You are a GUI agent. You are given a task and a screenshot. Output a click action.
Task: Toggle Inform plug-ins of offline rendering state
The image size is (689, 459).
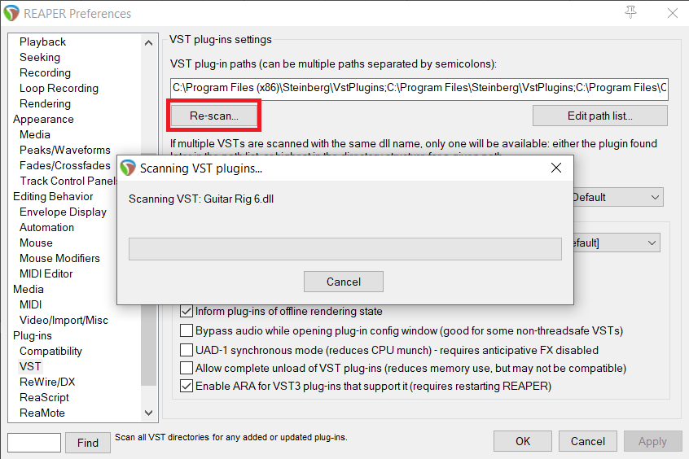[x=187, y=311]
